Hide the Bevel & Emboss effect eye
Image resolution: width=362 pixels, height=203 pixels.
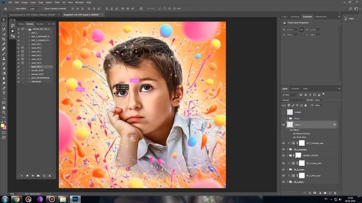coord(294,134)
